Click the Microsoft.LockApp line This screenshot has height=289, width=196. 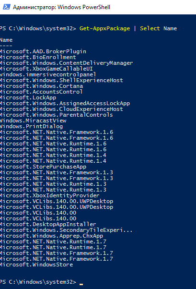click(x=28, y=97)
